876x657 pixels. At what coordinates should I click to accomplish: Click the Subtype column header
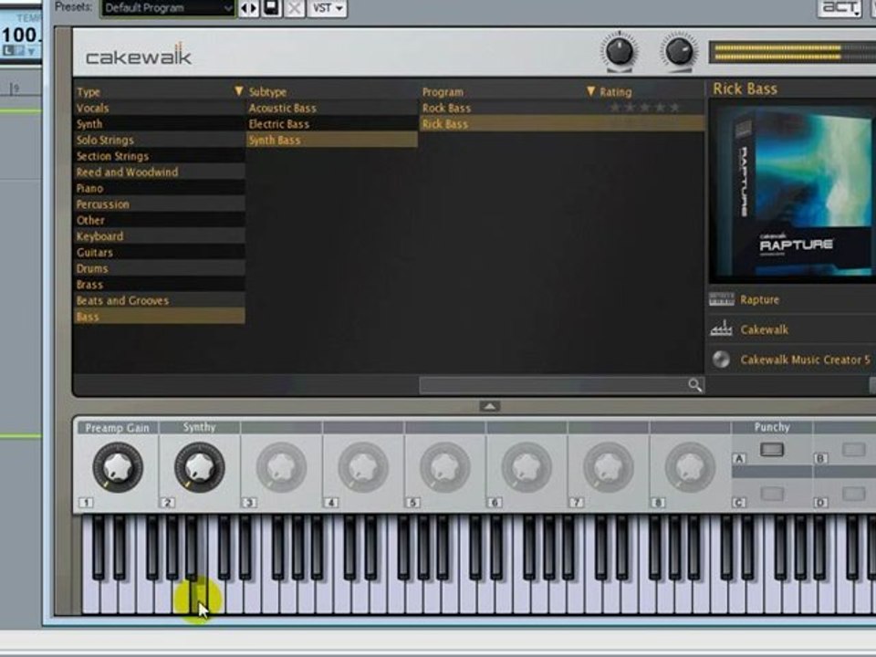(x=267, y=91)
